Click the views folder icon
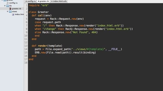 pos(10,11)
